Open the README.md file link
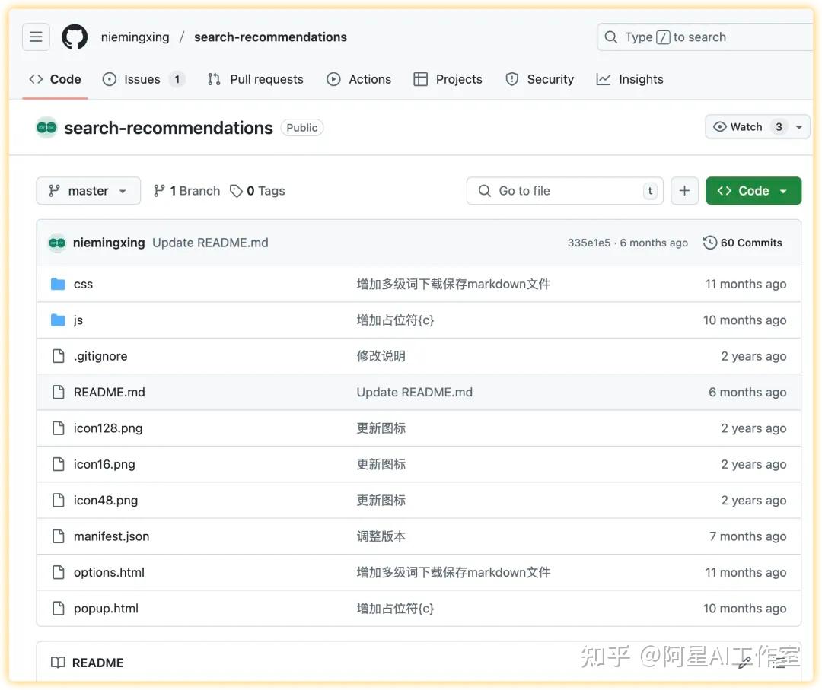822x690 pixels. tap(109, 391)
